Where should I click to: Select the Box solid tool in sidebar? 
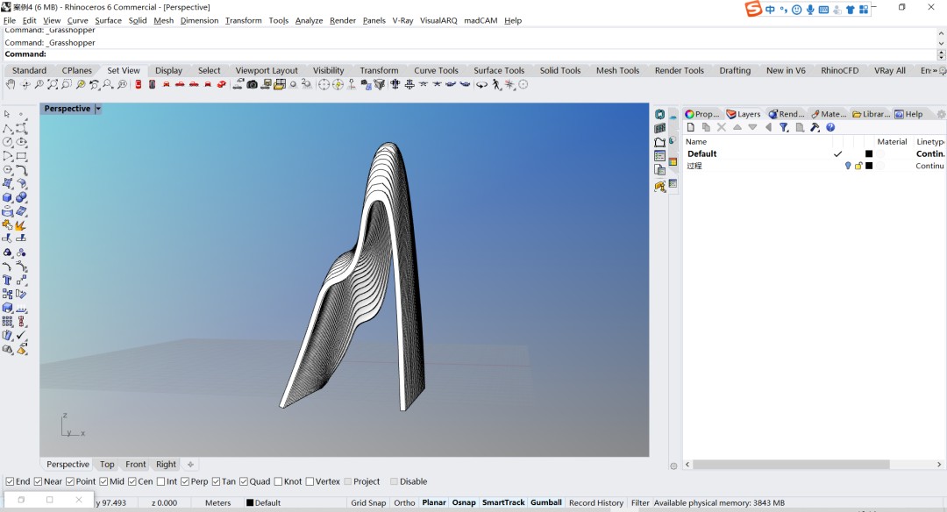pyautogui.click(x=7, y=197)
